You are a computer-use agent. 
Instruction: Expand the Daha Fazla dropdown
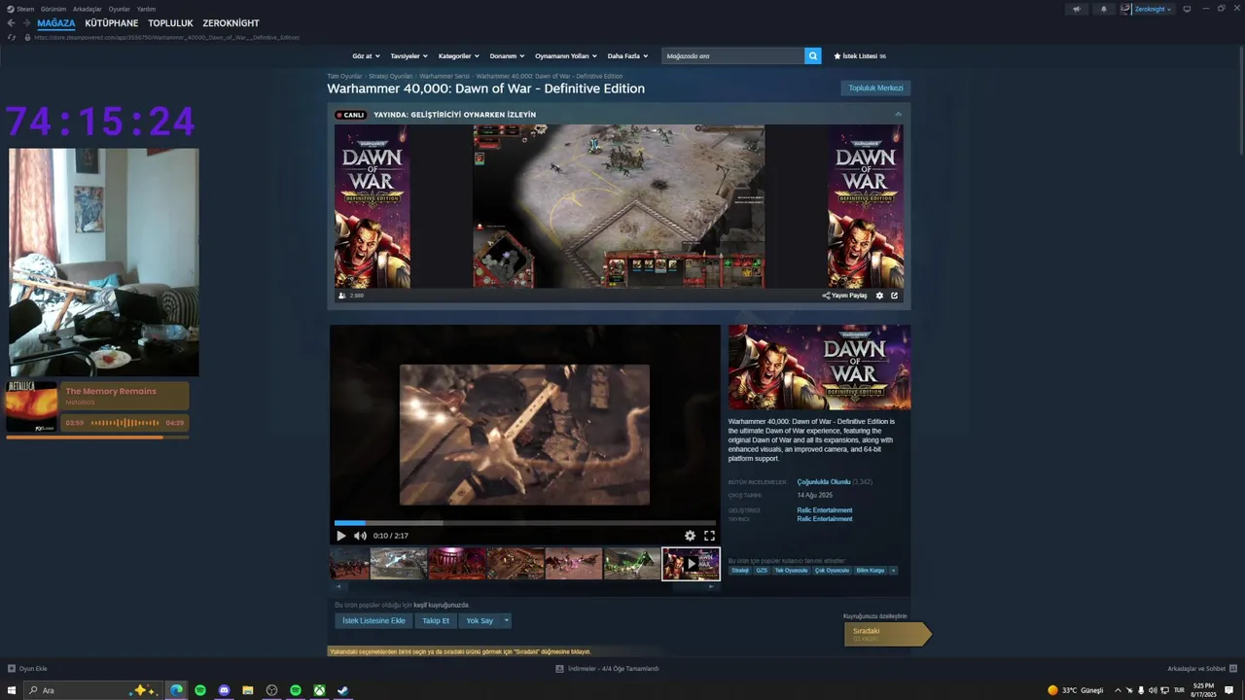(x=627, y=56)
